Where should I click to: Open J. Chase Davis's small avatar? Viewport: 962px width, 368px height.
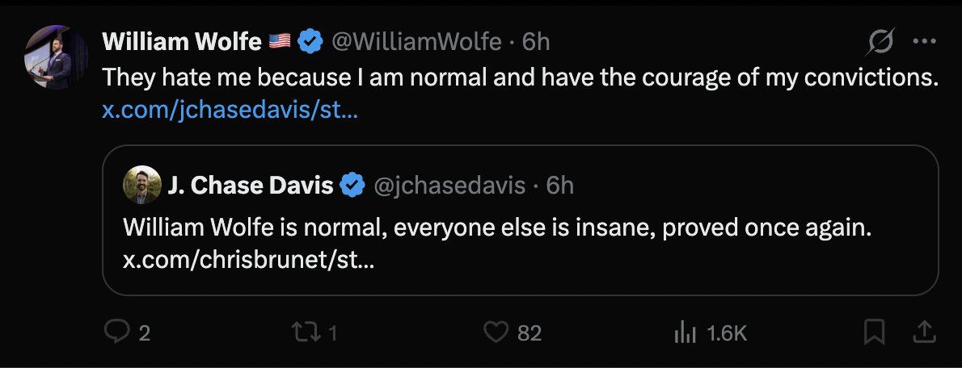[141, 185]
